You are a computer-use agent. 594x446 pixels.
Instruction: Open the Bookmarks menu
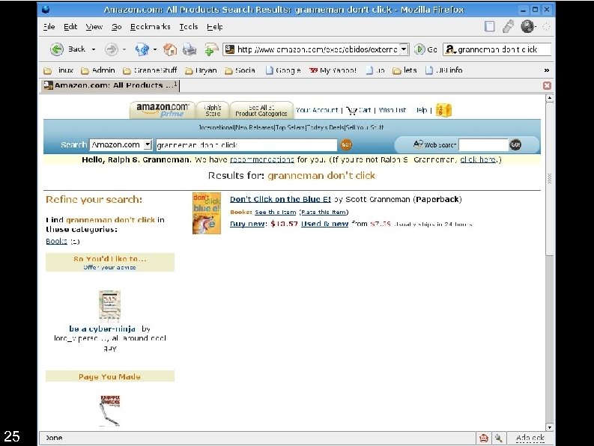[150, 27]
